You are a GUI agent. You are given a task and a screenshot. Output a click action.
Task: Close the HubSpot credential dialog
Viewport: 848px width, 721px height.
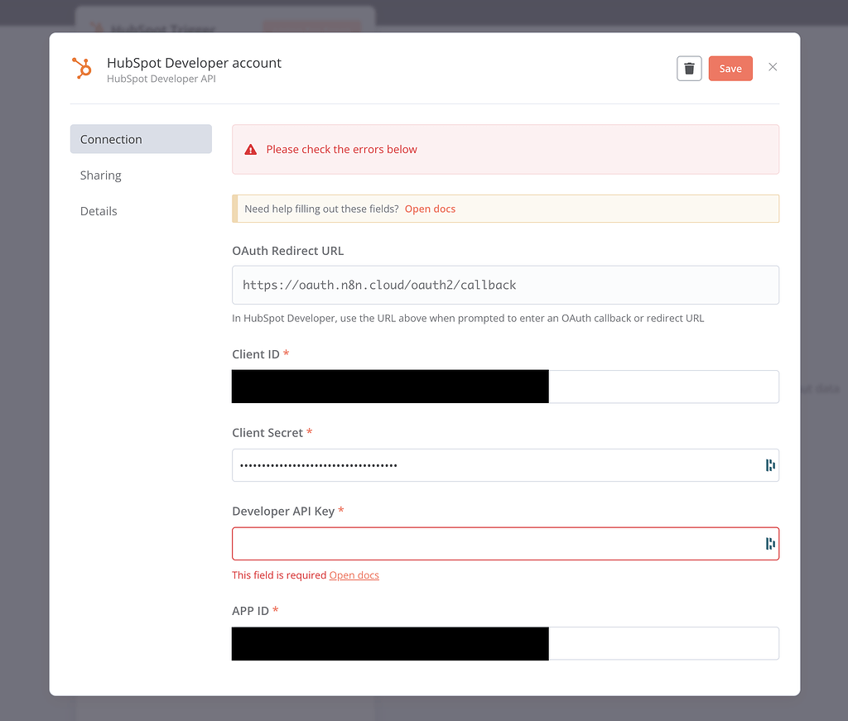tap(773, 67)
